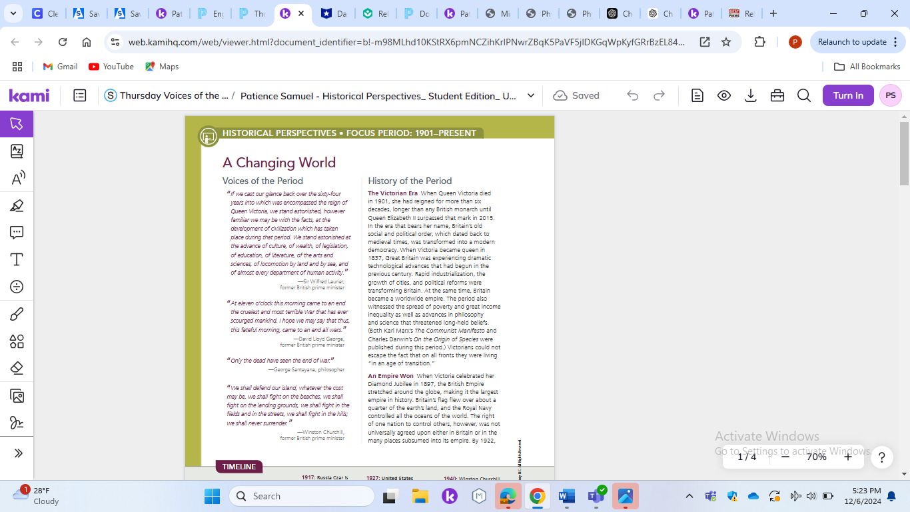The width and height of the screenshot is (910, 512).
Task: Open 'Thursday Voices of the ...' breadcrumb
Action: click(x=174, y=95)
